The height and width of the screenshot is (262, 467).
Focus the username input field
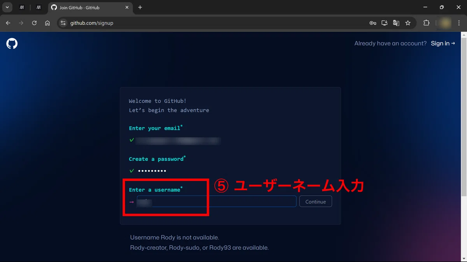pos(216,201)
